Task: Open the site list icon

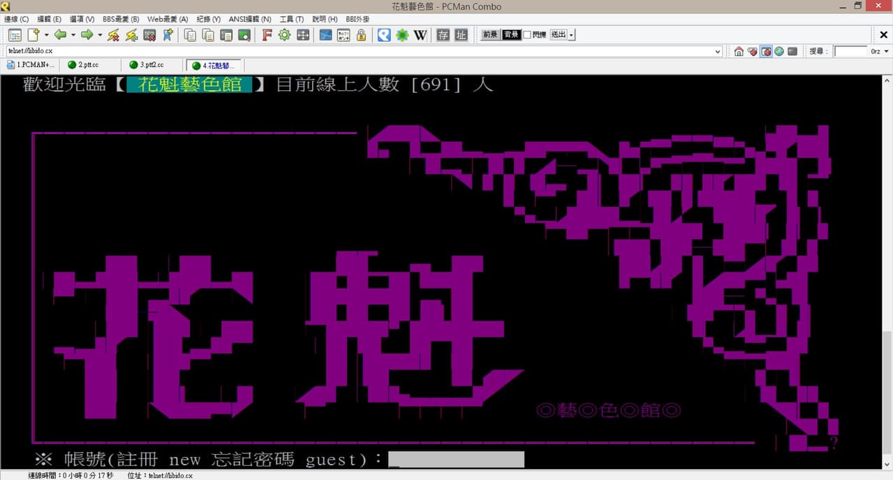Action: (15, 35)
